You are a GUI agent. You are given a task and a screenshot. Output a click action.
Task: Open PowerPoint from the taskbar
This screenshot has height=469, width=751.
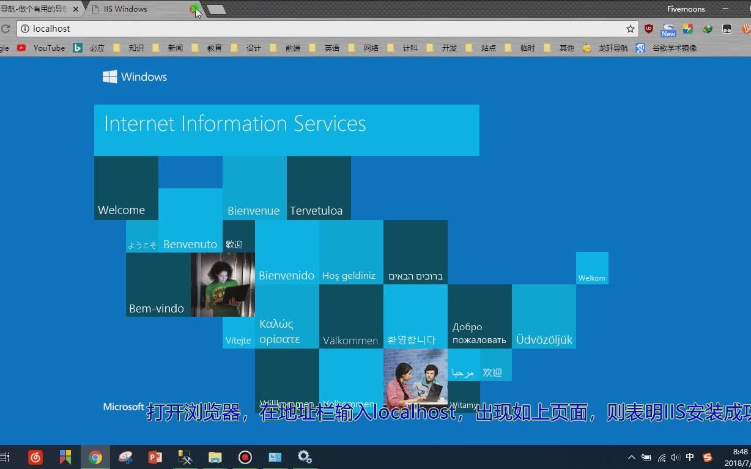pos(155,457)
